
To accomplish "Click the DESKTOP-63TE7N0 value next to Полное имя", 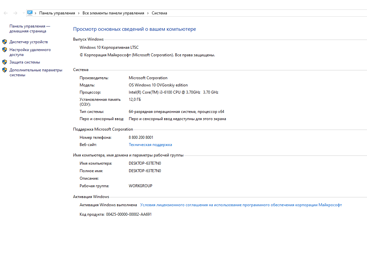I will tap(145, 171).
